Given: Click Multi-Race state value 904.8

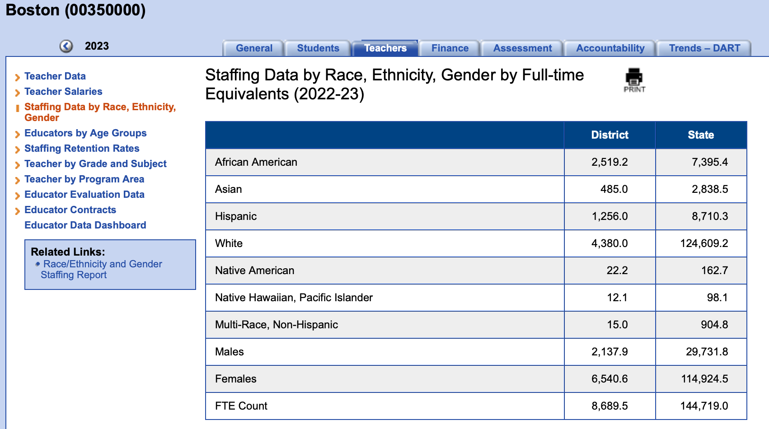Looking at the screenshot, I should click(x=714, y=325).
